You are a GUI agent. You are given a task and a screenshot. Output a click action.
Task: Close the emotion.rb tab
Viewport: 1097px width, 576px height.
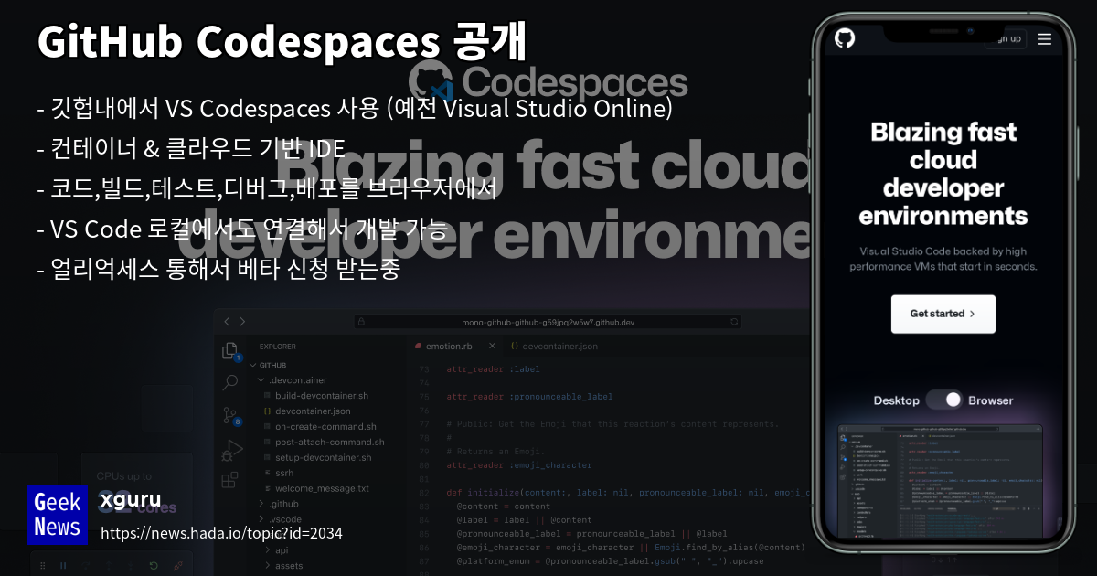492,346
